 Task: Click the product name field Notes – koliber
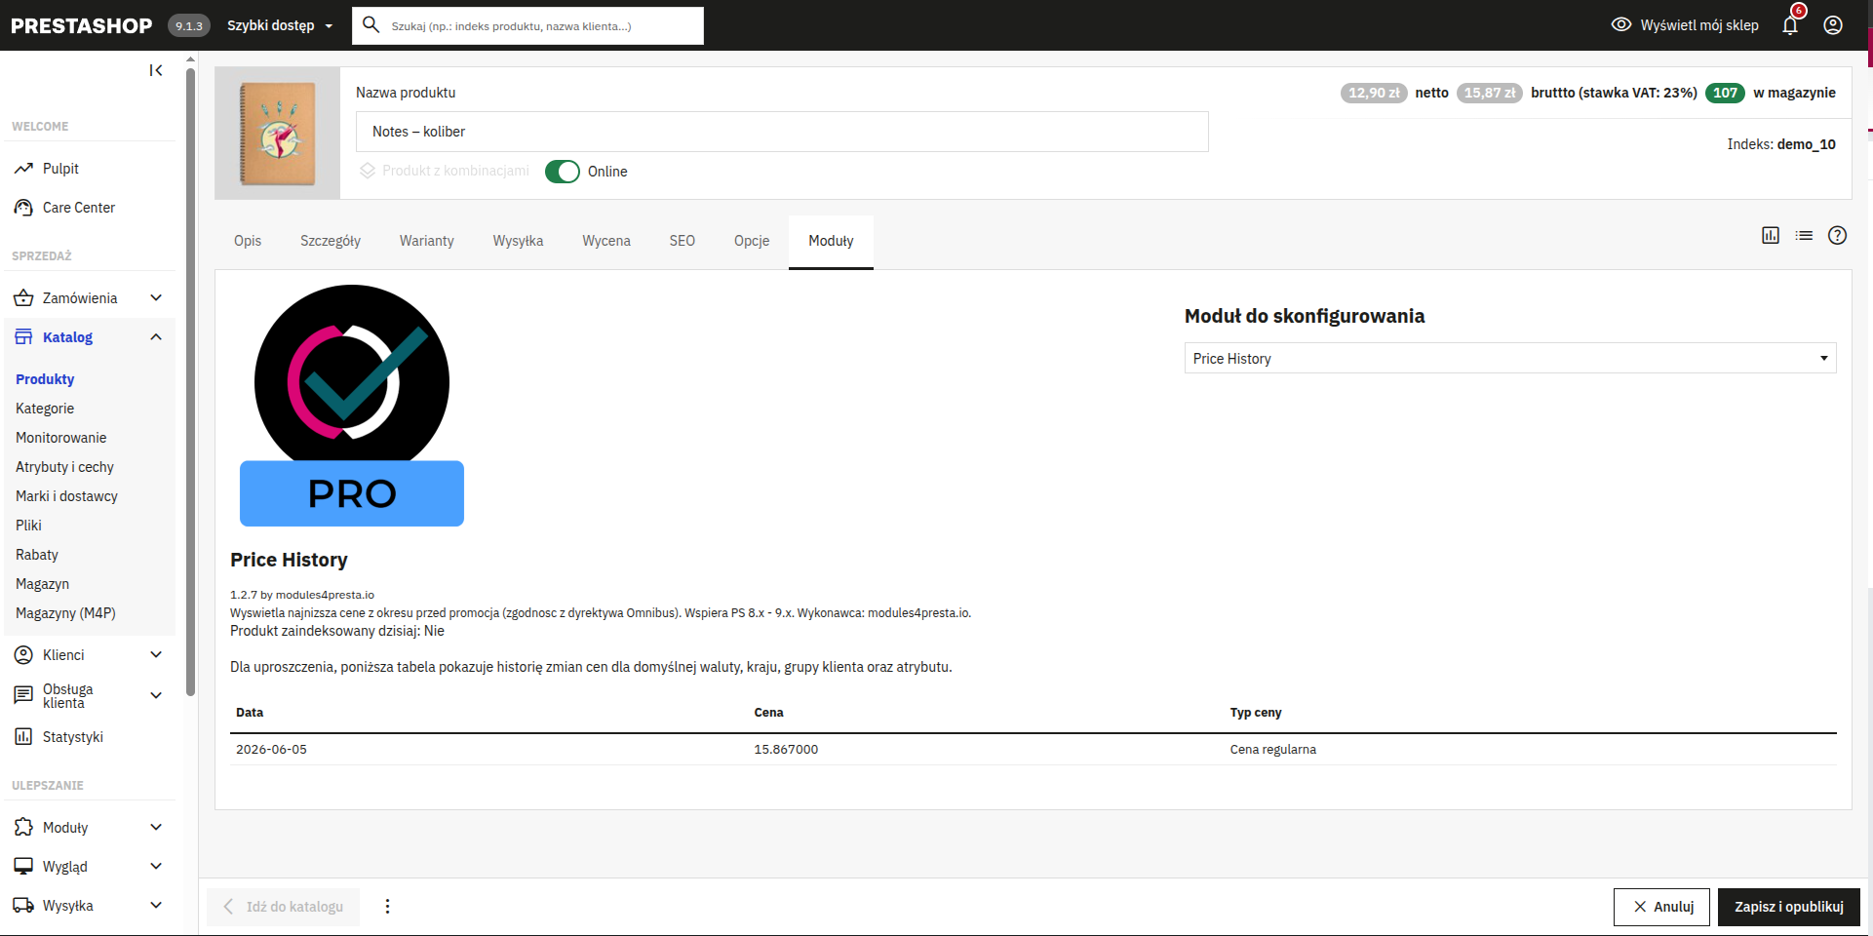point(782,132)
